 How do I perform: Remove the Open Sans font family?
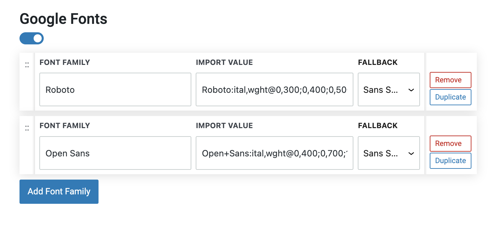tap(450, 144)
